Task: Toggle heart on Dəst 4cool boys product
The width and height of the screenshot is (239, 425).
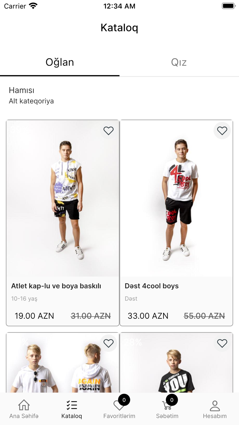Action: [222, 131]
